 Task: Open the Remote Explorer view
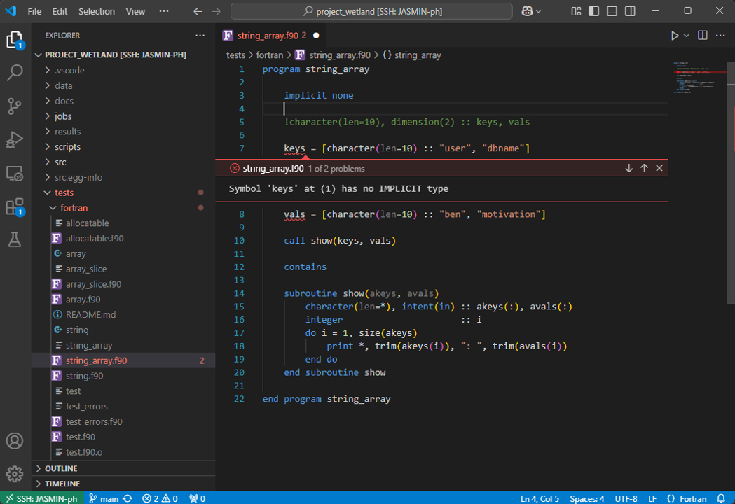tap(15, 173)
